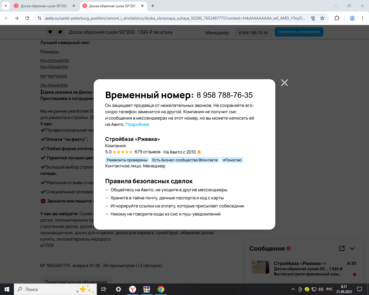Click the listing number № 7652497775 line
Viewport: 369px width, 295px height.
click(x=101, y=266)
